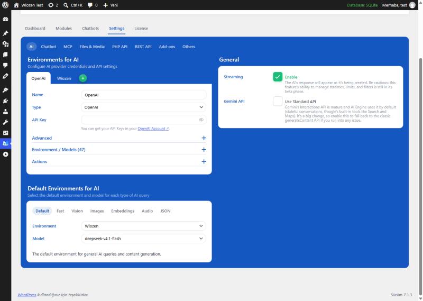423x301 pixels.
Task: Select the AI settings sub-tab
Action: (x=32, y=47)
